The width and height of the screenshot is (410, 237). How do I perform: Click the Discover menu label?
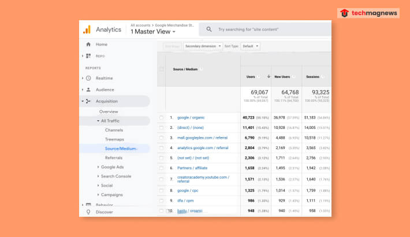(105, 212)
